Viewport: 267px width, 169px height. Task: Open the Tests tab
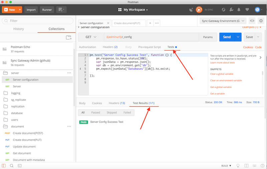pos(172,47)
